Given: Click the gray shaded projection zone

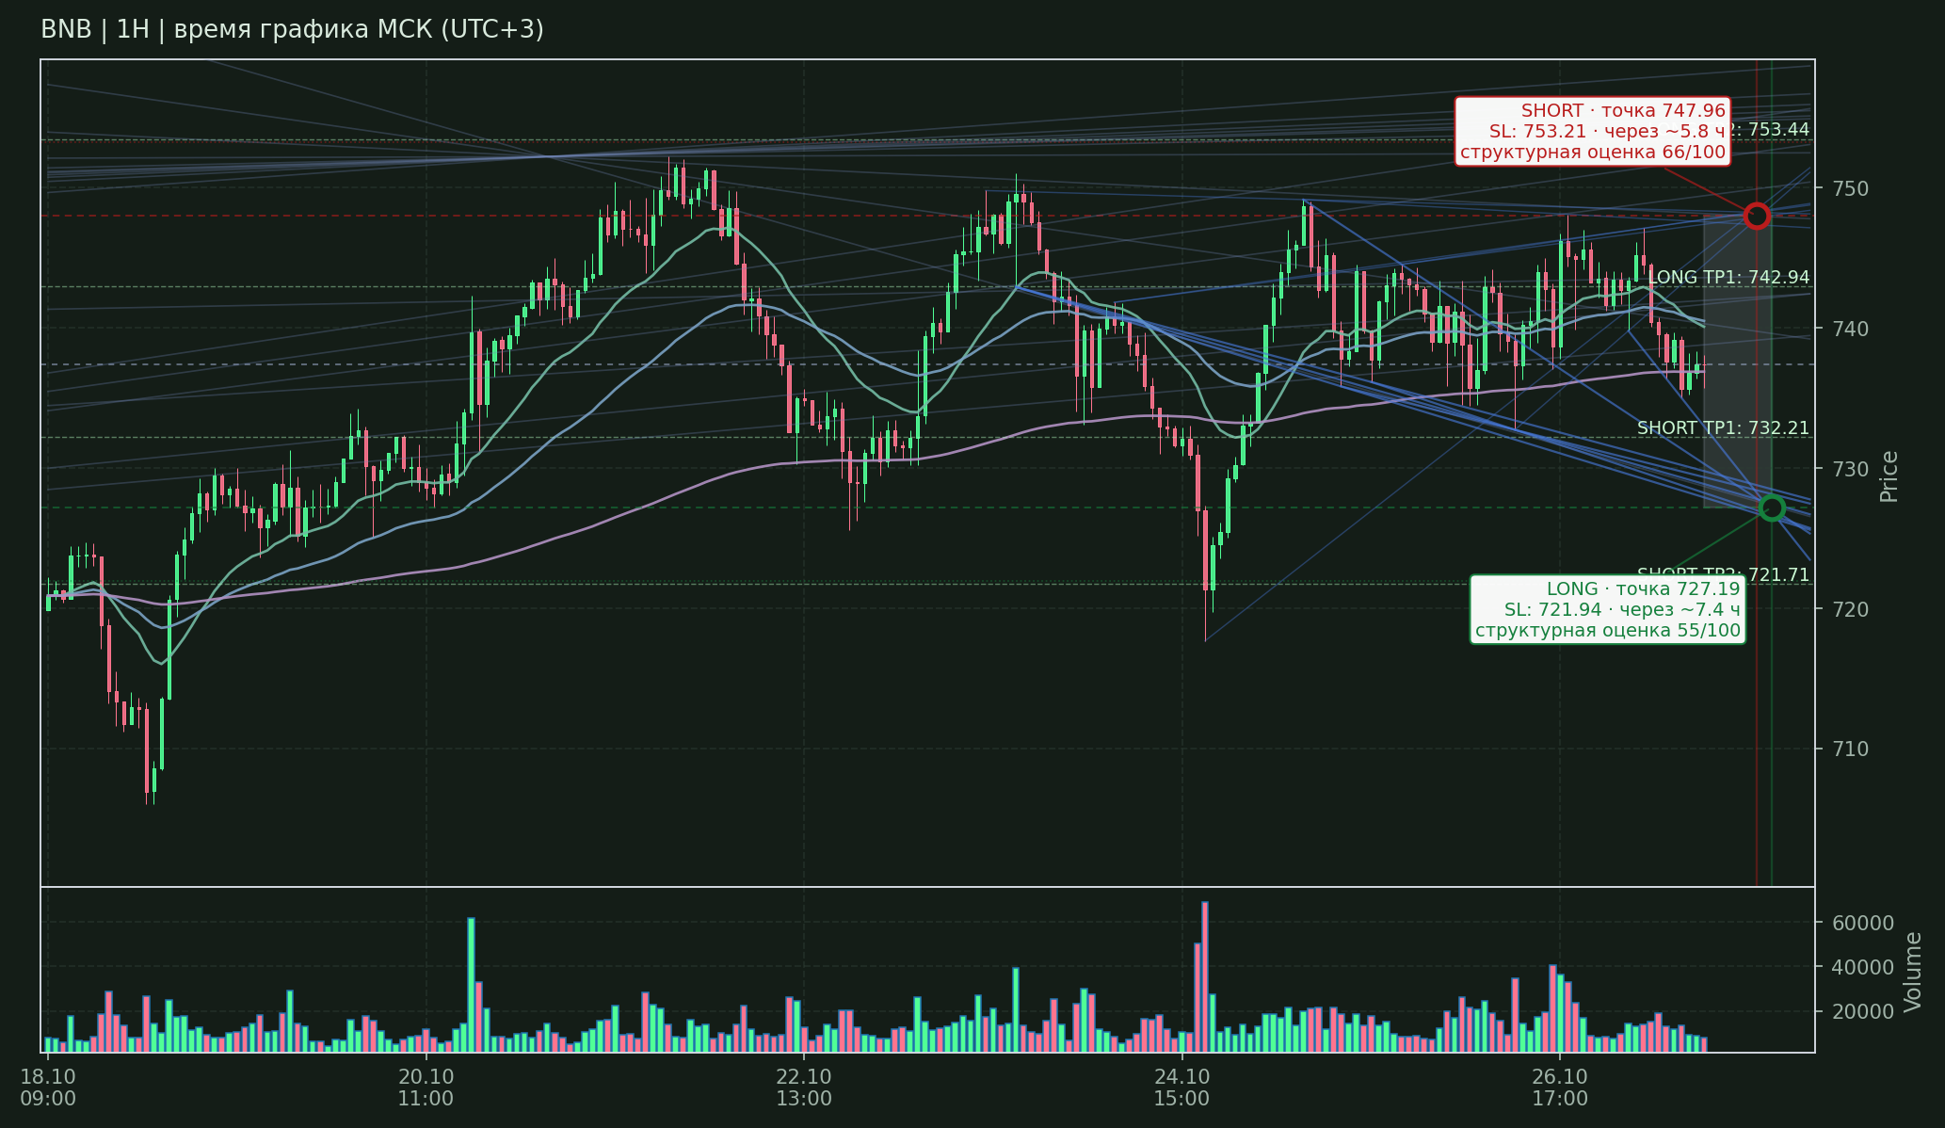Looking at the screenshot, I should point(1737,363).
